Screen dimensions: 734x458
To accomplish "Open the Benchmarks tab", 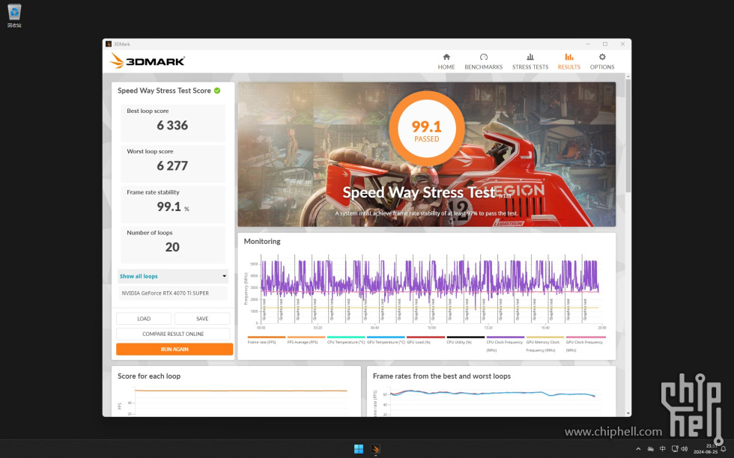I will 484,61.
